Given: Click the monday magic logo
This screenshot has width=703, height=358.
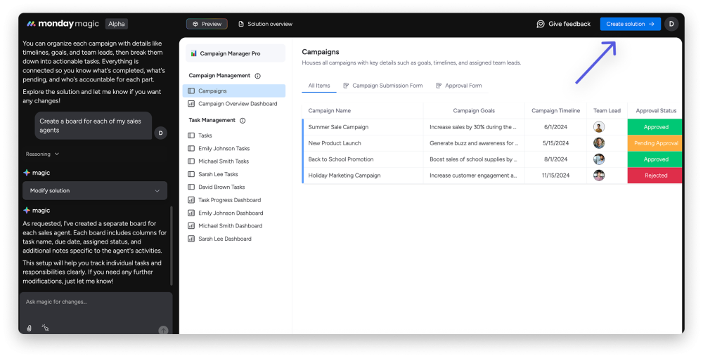Looking at the screenshot, I should coord(63,24).
